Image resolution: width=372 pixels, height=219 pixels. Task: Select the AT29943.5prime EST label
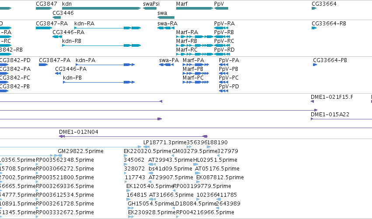(170, 160)
